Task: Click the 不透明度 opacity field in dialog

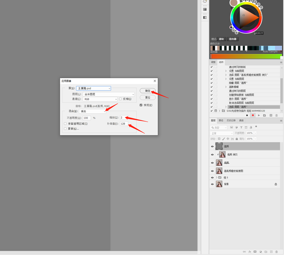Action: tap(87, 118)
